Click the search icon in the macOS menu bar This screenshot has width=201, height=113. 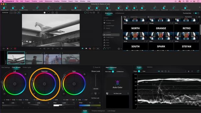pos(183,1)
